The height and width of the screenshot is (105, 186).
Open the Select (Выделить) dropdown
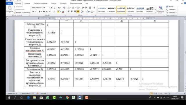click(x=171, y=12)
